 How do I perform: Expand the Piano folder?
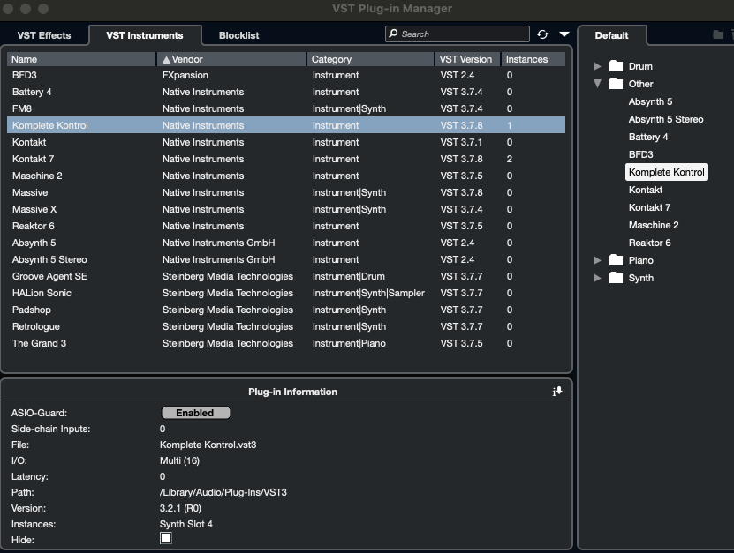[597, 260]
